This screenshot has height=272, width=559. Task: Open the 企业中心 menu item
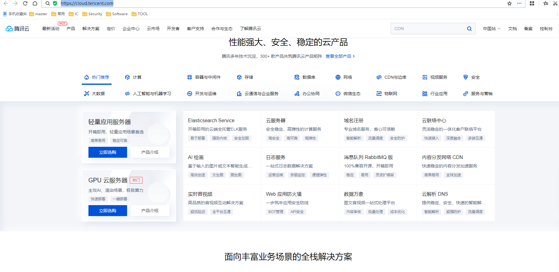coord(131,29)
